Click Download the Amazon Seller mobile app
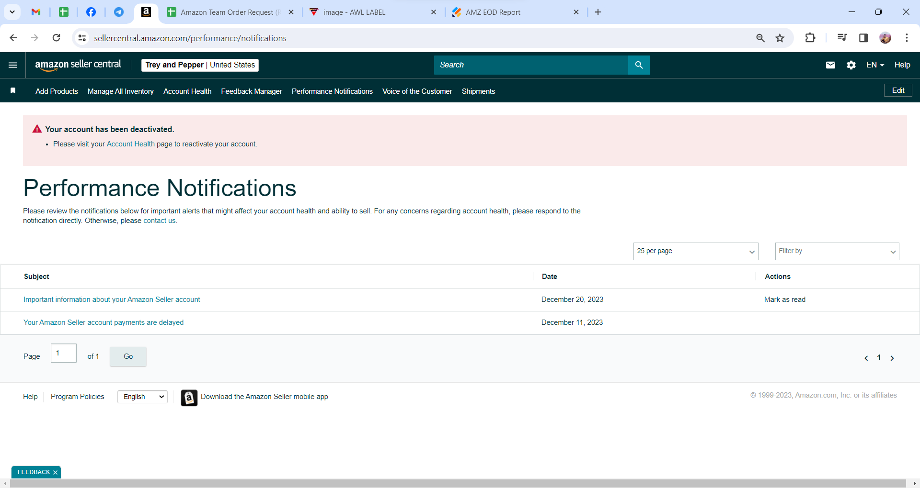 point(264,397)
